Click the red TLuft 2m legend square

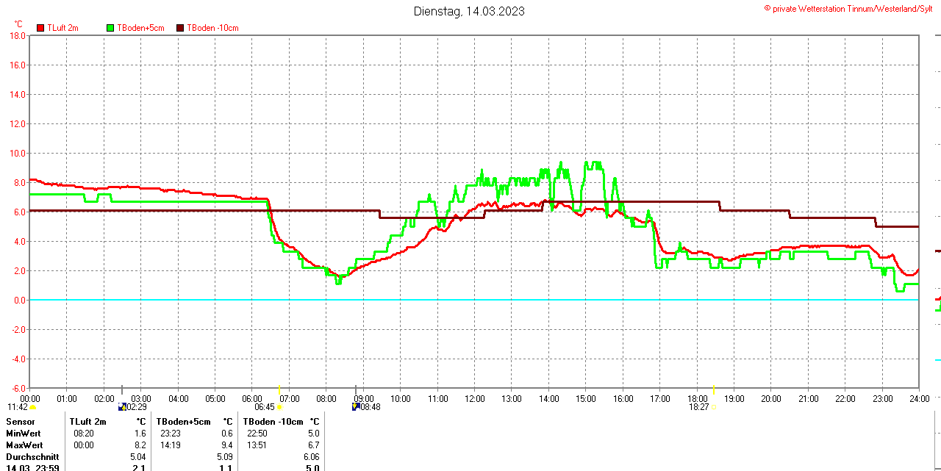click(x=40, y=28)
